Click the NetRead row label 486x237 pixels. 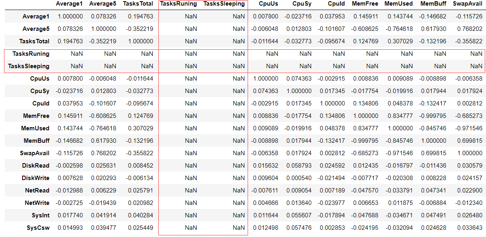[x=38, y=190]
